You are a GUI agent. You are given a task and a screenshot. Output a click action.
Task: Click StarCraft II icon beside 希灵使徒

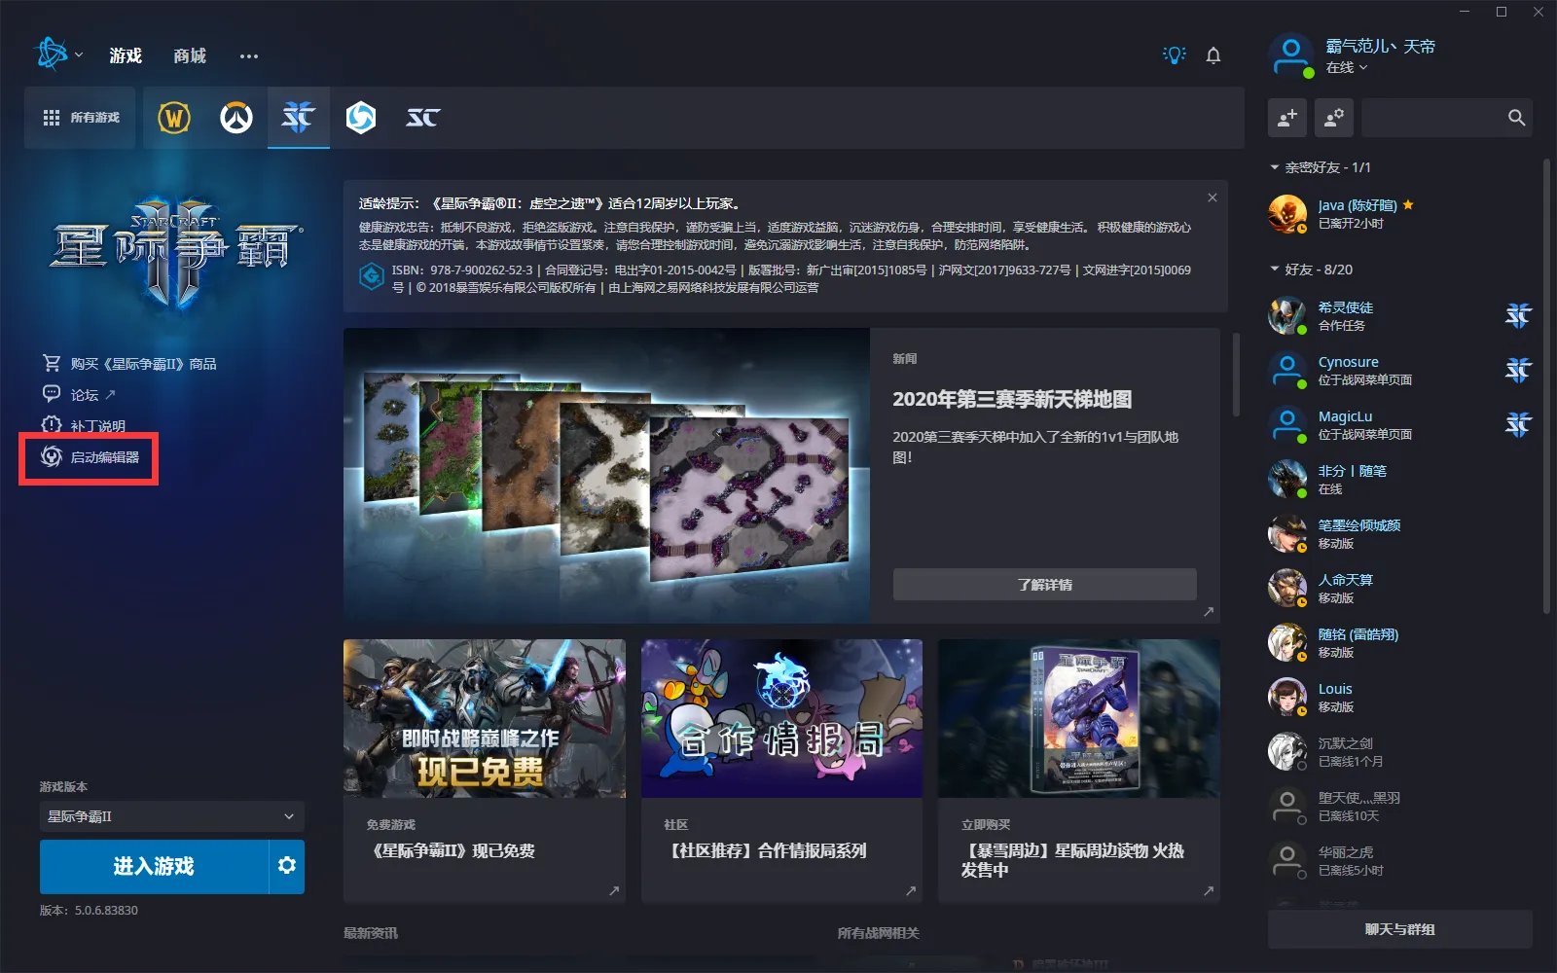(1518, 315)
